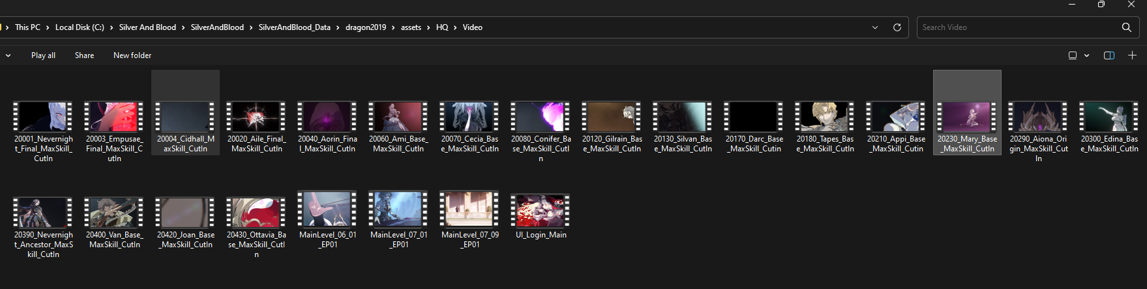Go to SilverAndBlood folder breadcrumb
The height and width of the screenshot is (289, 1147).
coord(217,27)
